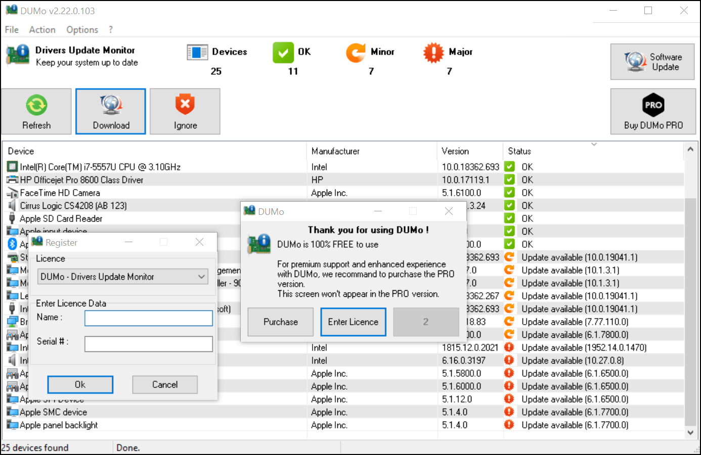
Task: Click the Name input field
Action: point(149,318)
